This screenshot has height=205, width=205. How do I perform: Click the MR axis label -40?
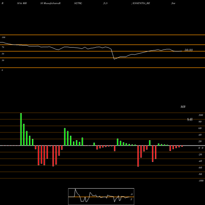[200, 161]
